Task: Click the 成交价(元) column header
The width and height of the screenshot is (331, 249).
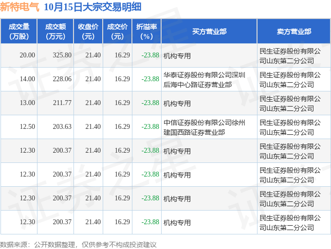Action: coord(117,32)
